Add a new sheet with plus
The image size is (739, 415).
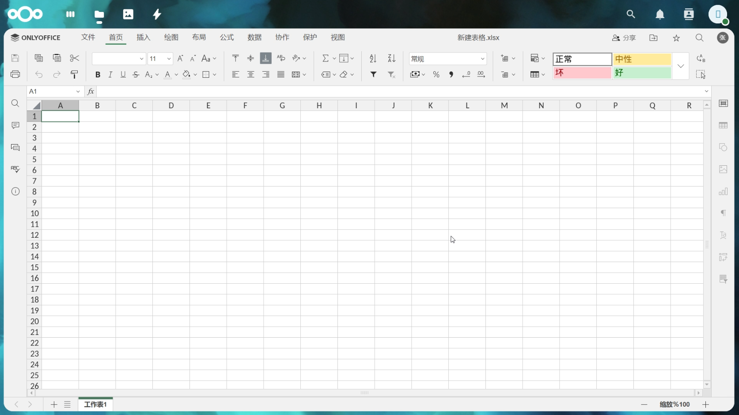54,404
